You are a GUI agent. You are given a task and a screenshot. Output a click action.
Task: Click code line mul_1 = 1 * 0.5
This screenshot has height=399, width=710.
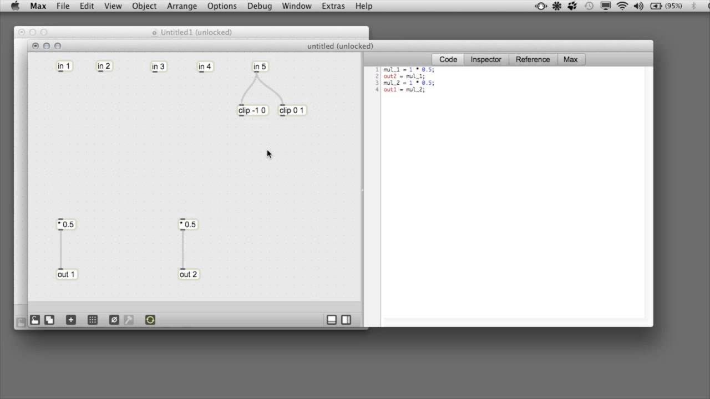pyautogui.click(x=409, y=70)
